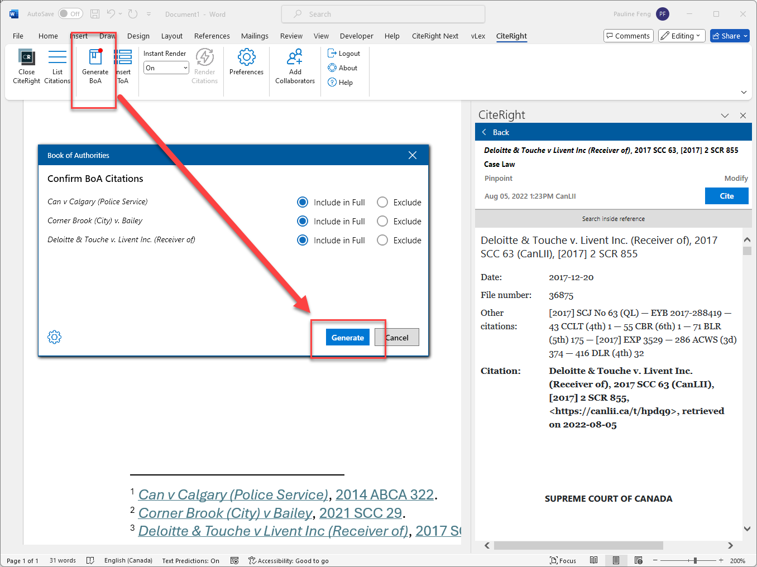757x567 pixels.
Task: Click Modify next to Pinpoint
Action: click(736, 179)
